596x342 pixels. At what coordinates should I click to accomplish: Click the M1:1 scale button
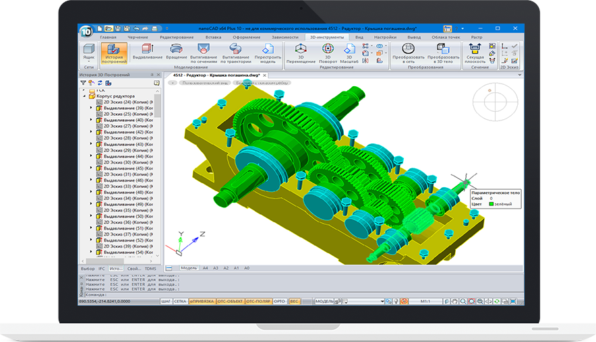(425, 302)
